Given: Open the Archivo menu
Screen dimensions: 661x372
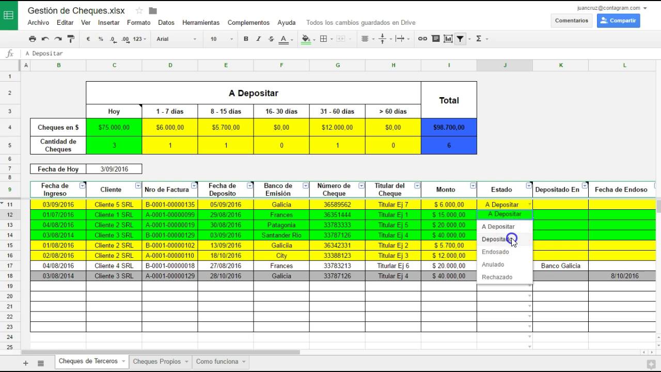Looking at the screenshot, I should (38, 23).
